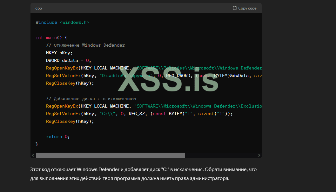Click the left arrow of the code scrollbar
336x192 pixels.
click(x=33, y=156)
